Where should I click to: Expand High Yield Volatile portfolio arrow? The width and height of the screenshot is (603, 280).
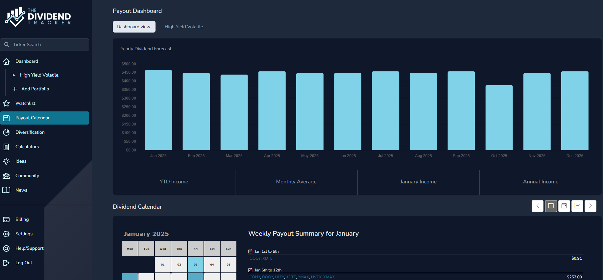pyautogui.click(x=14, y=75)
